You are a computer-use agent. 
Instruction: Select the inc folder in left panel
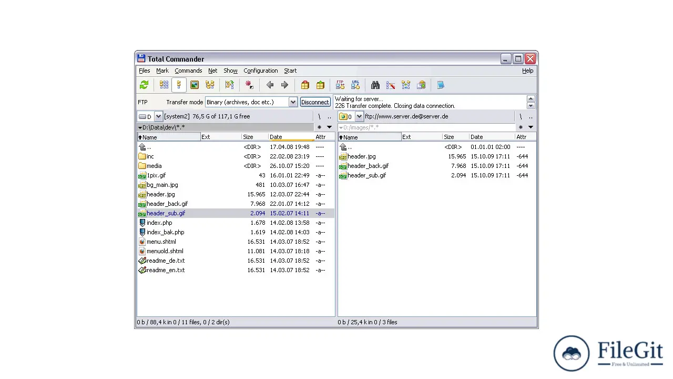click(235, 156)
